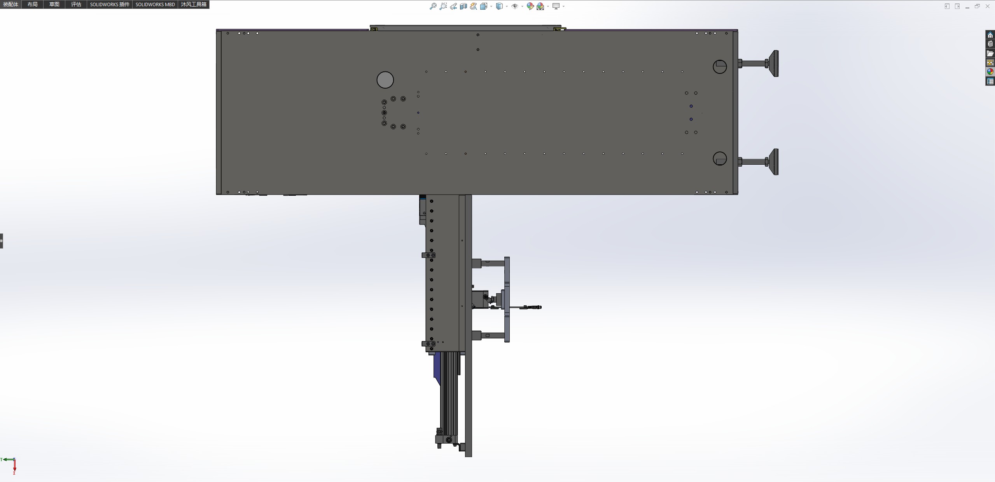Click the Apply Scene icon
This screenshot has width=995, height=482.
[x=540, y=6]
